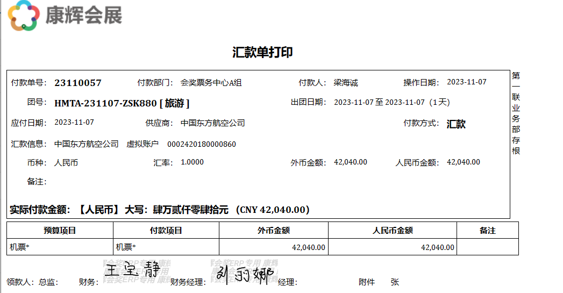
Task: Click the 预算项目 table column header
Action: point(60,231)
